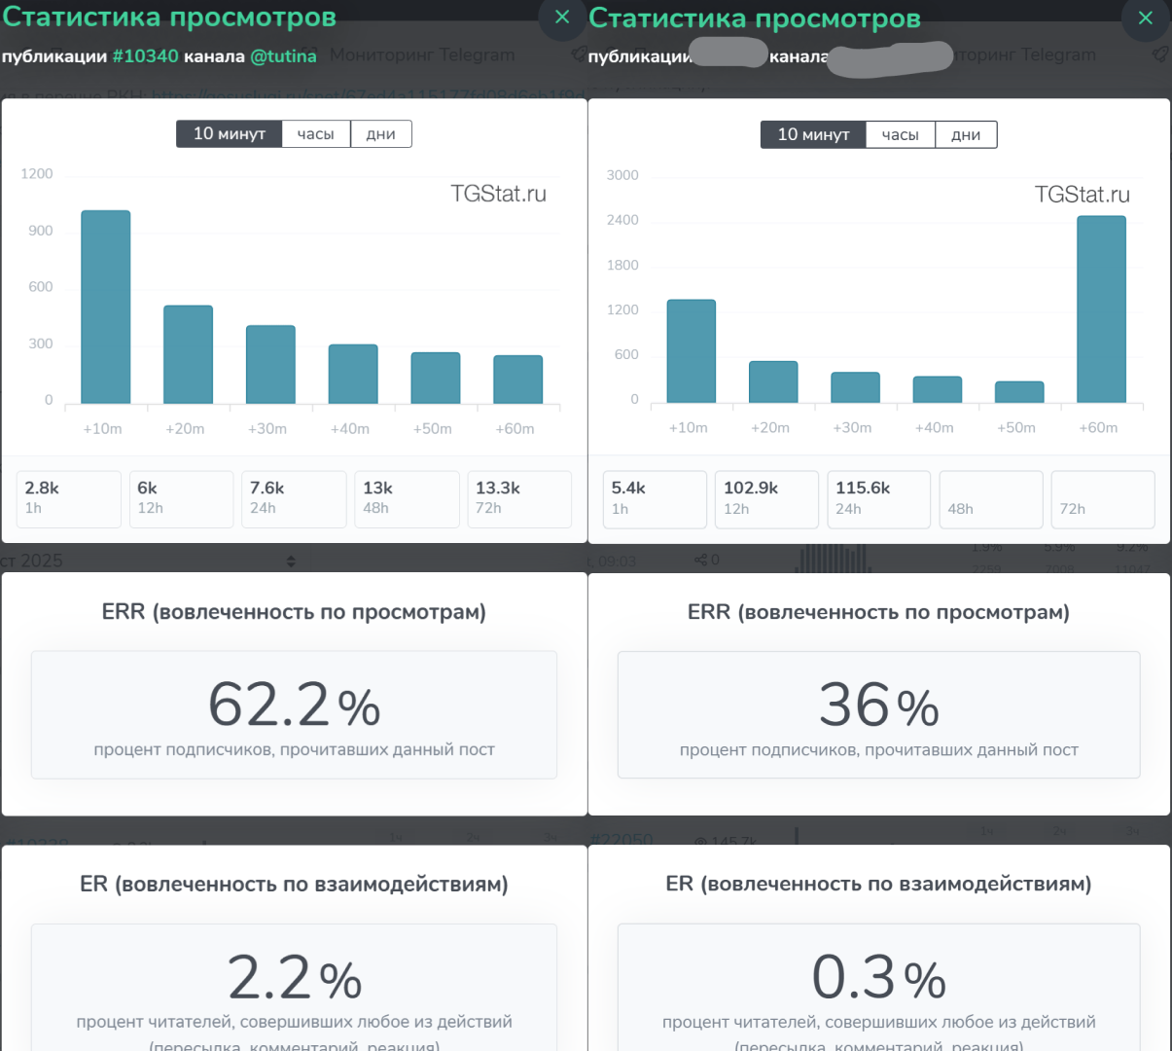
Task: Click the +10m bar in right chart
Action: pyautogui.click(x=692, y=351)
